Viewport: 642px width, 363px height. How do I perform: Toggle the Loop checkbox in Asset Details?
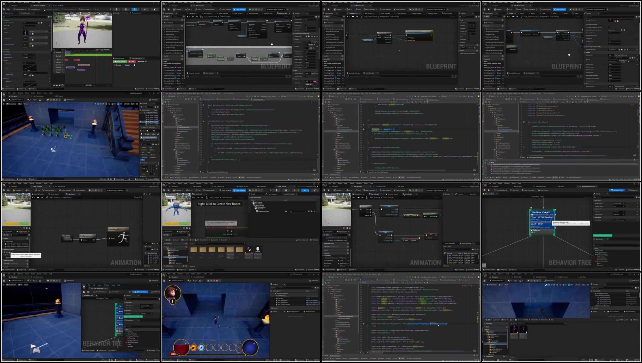click(x=24, y=29)
